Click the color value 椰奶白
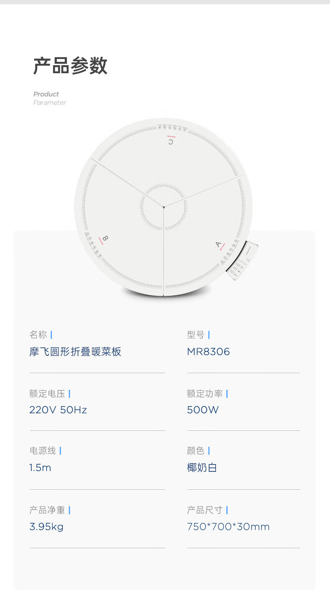The width and height of the screenshot is (330, 590). coord(202,468)
